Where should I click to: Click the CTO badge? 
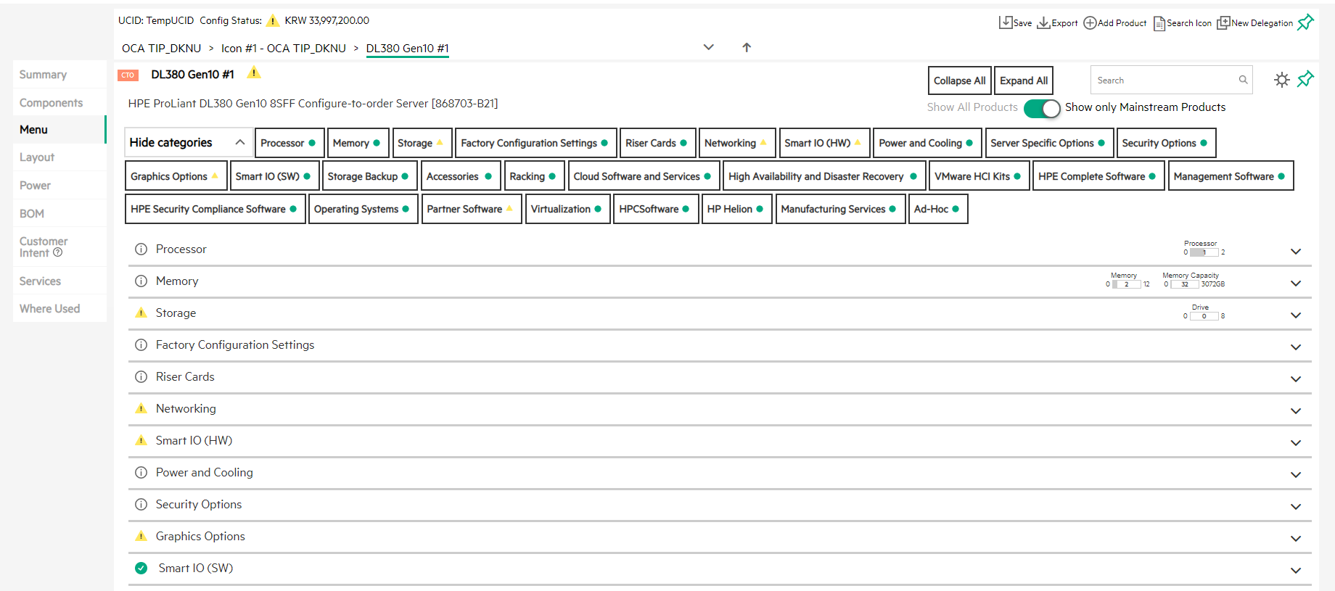(x=128, y=75)
